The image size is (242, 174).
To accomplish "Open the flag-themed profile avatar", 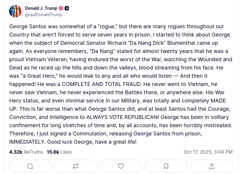I will [x=15, y=11].
